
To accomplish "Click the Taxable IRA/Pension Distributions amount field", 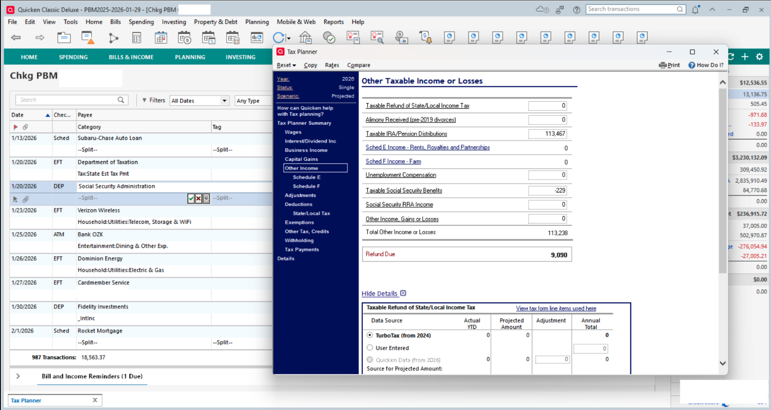I will [x=547, y=134].
